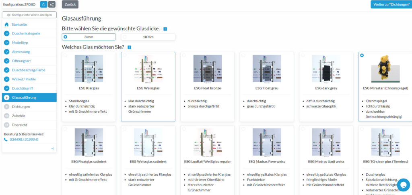Click the 'Konfiguration: ZPDIIO' label

pos(19,4)
